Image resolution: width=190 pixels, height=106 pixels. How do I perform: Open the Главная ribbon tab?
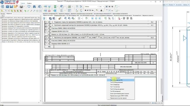coord(23,3)
